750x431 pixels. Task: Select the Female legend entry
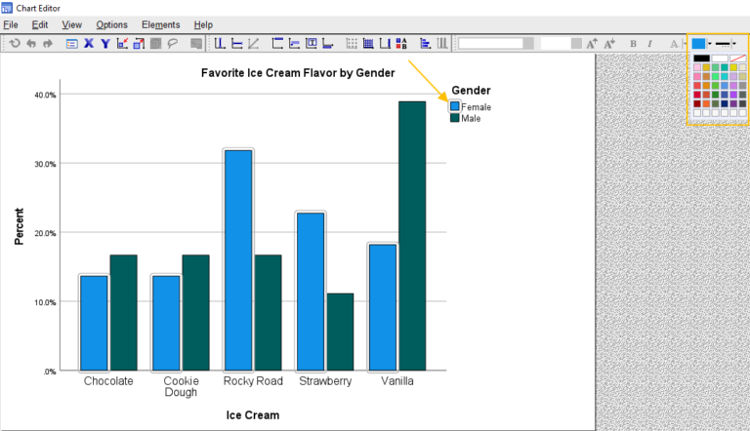[x=476, y=106]
